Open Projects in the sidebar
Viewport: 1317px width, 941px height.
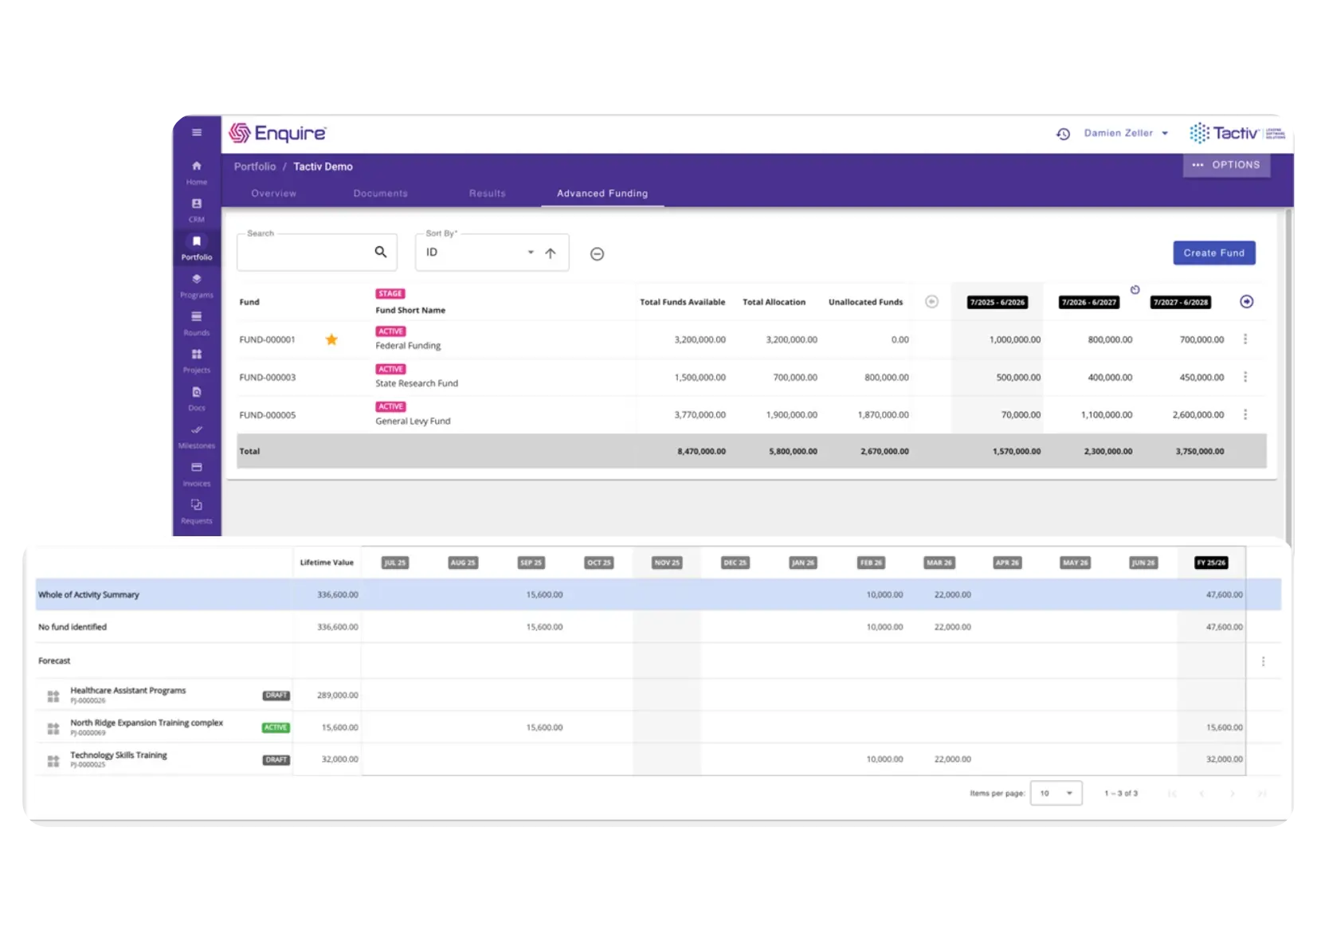point(197,361)
